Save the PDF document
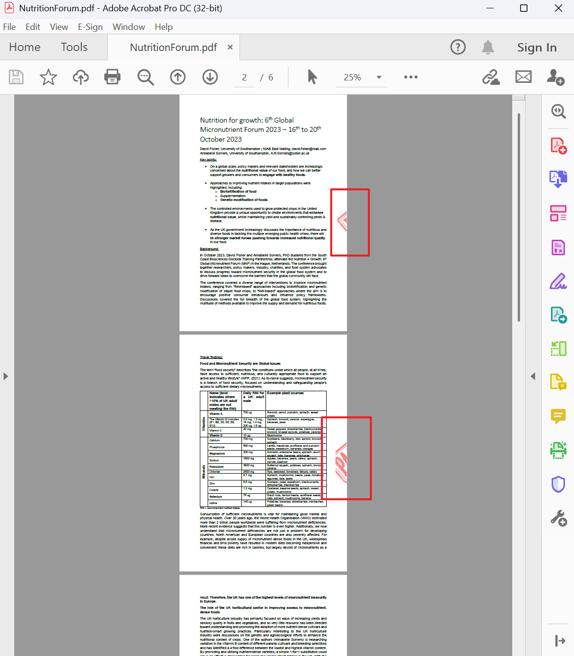Screen dimensions: 574x656 [x=16, y=77]
